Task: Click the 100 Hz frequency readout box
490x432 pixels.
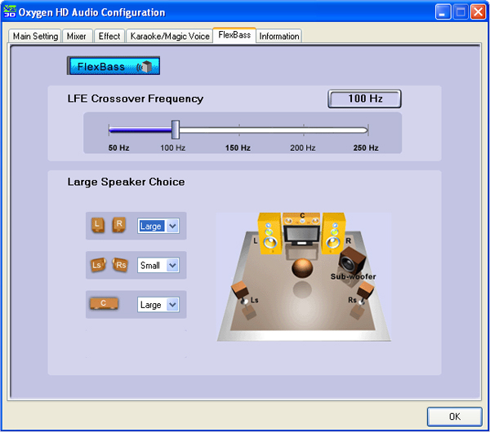Action: (x=365, y=99)
